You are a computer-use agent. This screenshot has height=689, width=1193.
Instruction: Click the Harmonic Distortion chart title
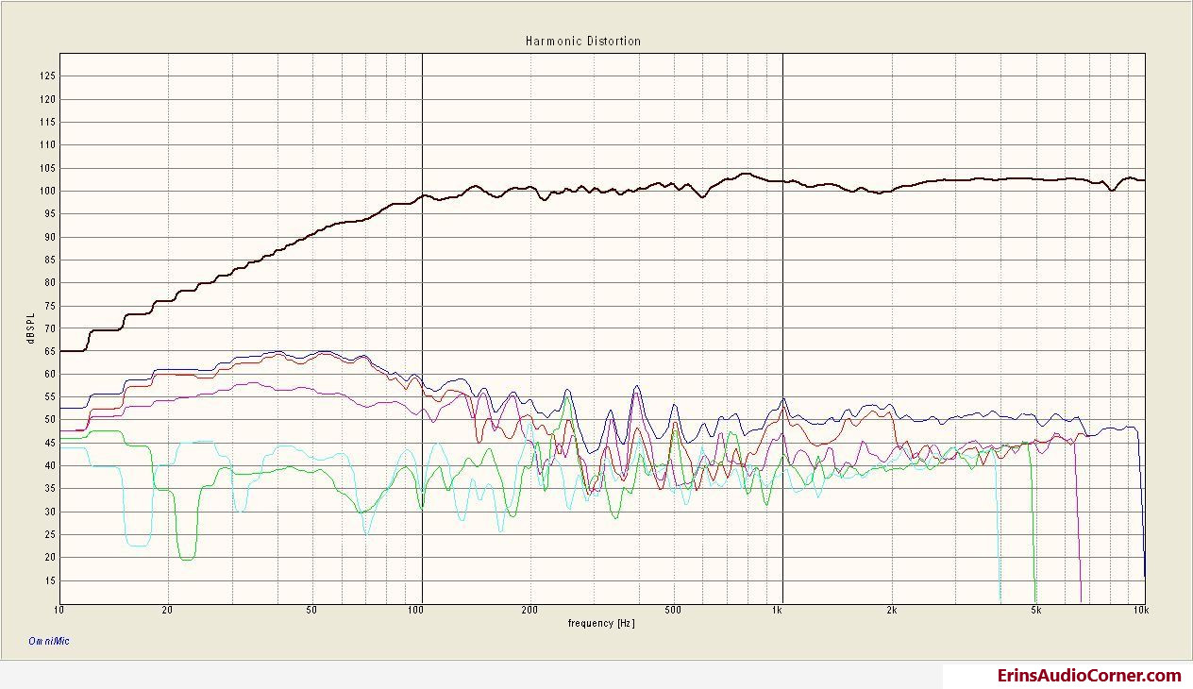click(x=583, y=42)
